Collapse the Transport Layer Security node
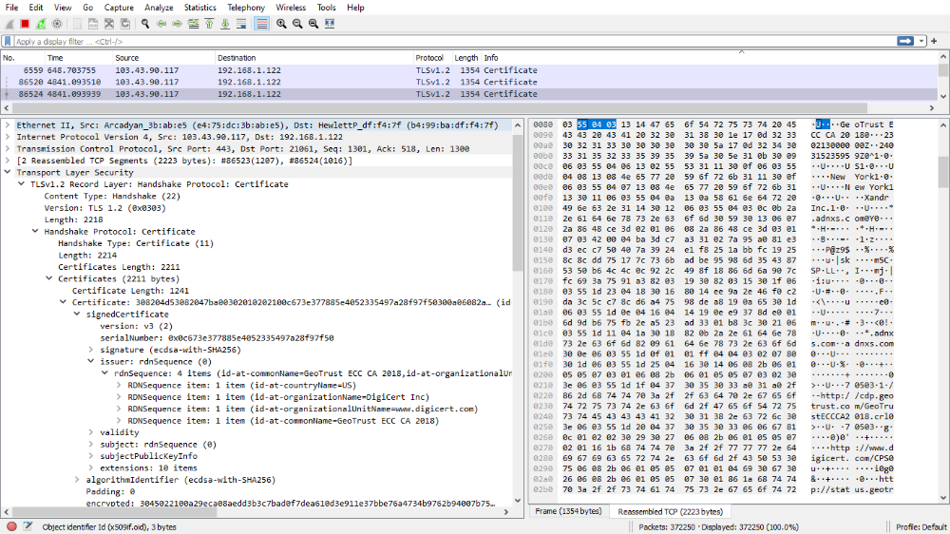Viewport: 950px width, 534px height. point(9,172)
